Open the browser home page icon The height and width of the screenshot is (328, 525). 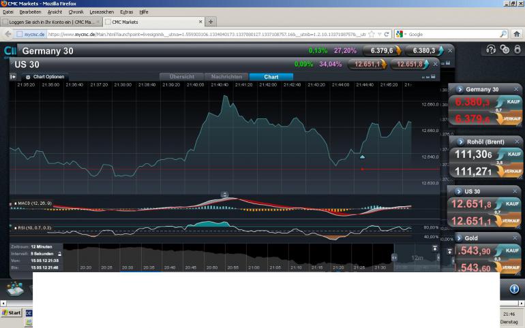[x=517, y=34]
